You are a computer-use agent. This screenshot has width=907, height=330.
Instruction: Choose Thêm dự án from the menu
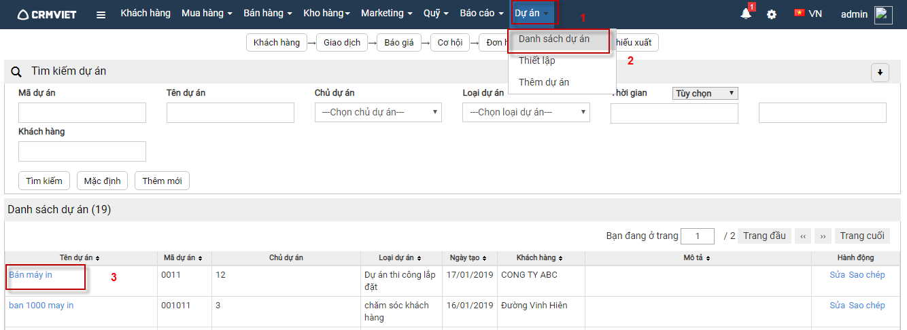(x=544, y=82)
